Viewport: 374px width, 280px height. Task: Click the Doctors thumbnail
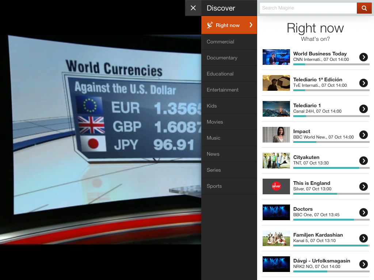pos(276,213)
